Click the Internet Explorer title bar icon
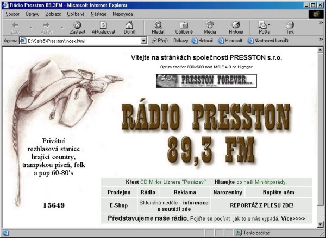Viewport: 326px width, 238px height. (5, 5)
